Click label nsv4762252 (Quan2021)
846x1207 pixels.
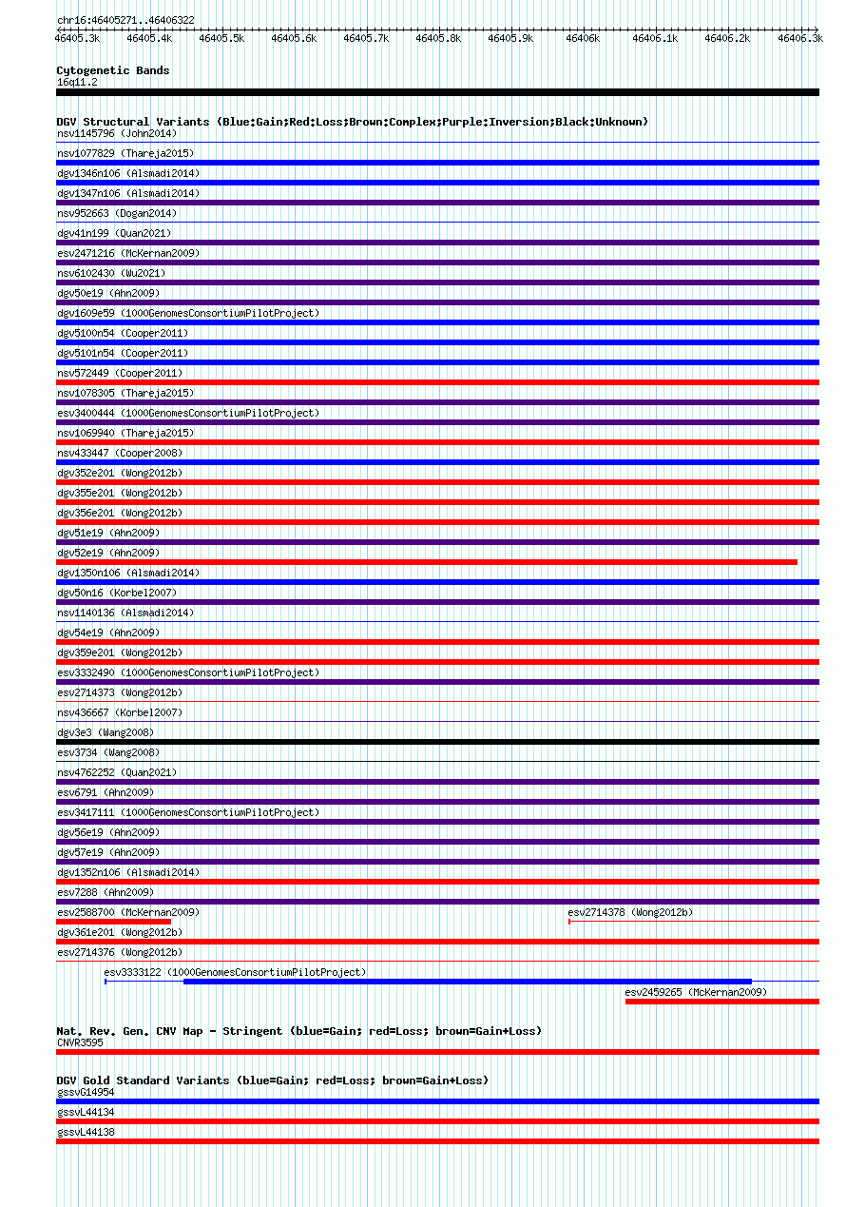click(x=117, y=772)
